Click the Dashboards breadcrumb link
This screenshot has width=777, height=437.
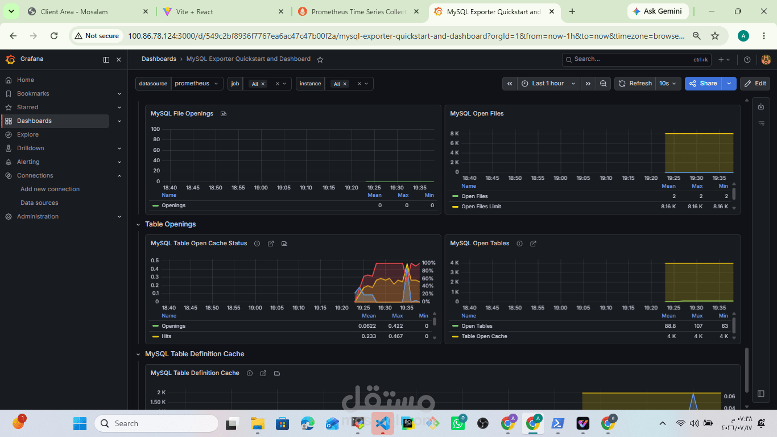[159, 59]
